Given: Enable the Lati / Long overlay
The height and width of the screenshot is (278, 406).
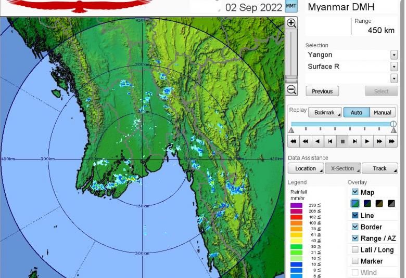Looking at the screenshot, I should [355, 250].
